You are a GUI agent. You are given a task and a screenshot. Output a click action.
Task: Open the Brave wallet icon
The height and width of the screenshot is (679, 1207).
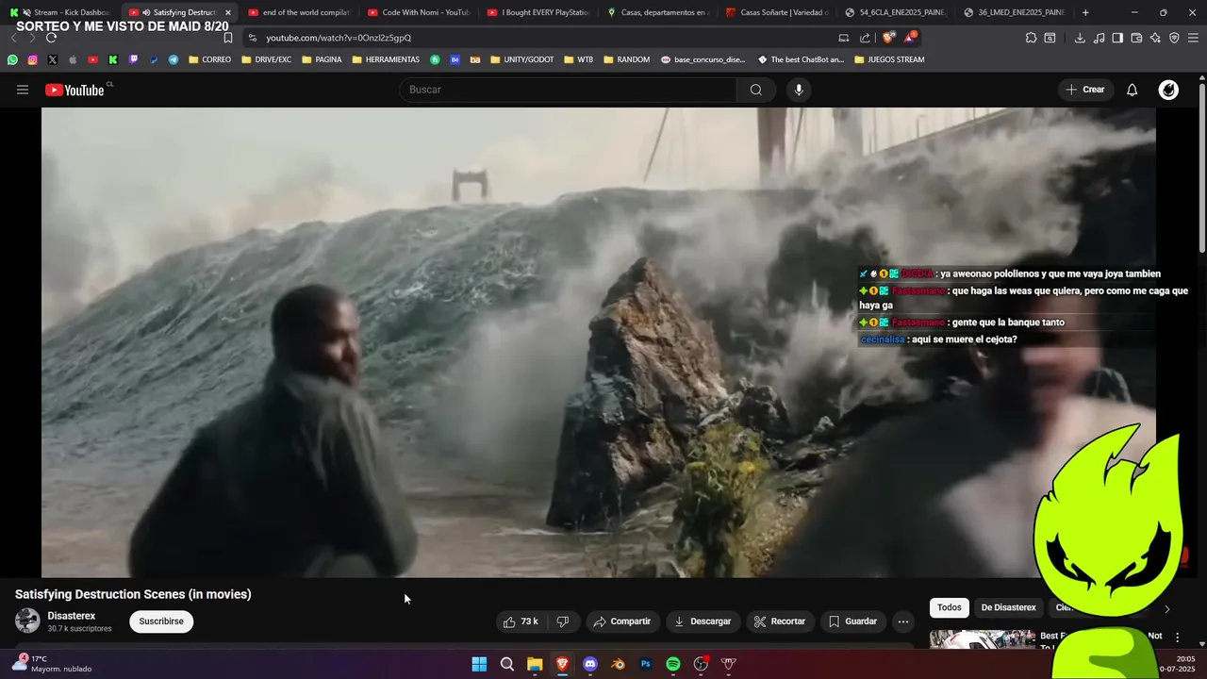pyautogui.click(x=1136, y=38)
